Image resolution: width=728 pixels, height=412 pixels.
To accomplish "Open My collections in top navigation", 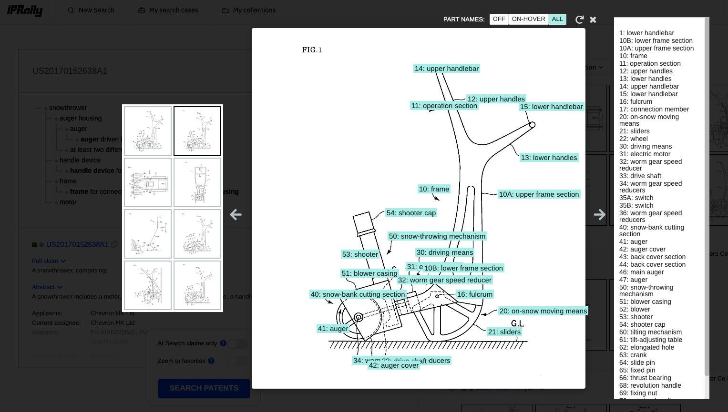I will (249, 10).
